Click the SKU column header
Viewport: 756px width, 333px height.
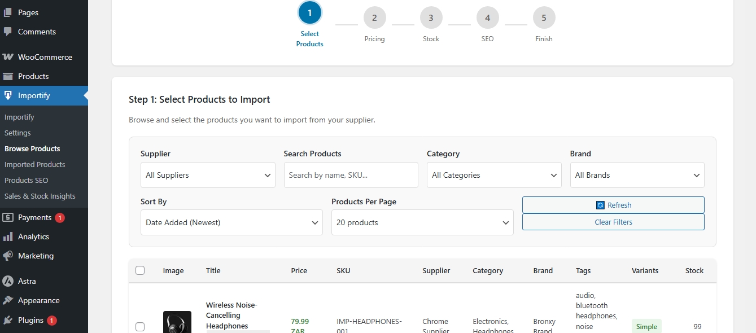[x=343, y=270]
